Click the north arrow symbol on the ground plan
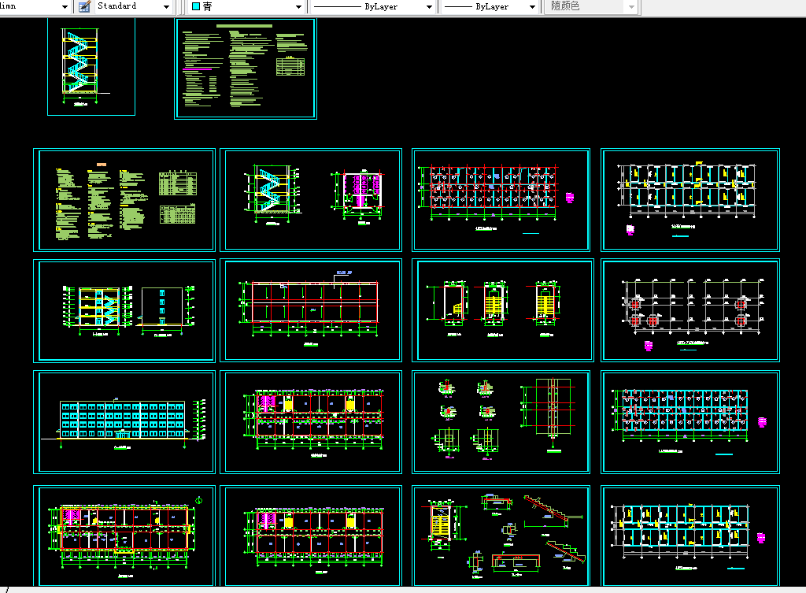 [x=199, y=500]
